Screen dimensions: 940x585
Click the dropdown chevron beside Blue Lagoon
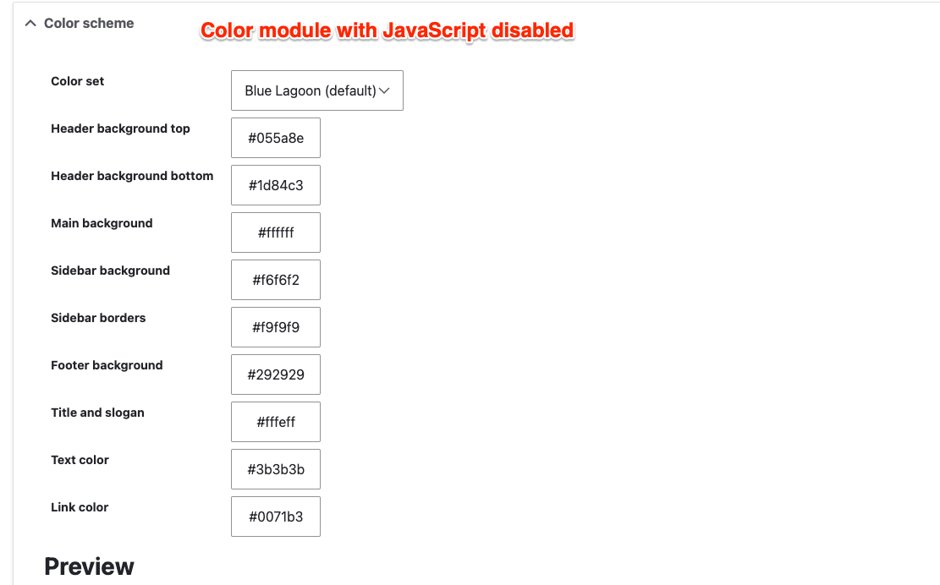[385, 90]
